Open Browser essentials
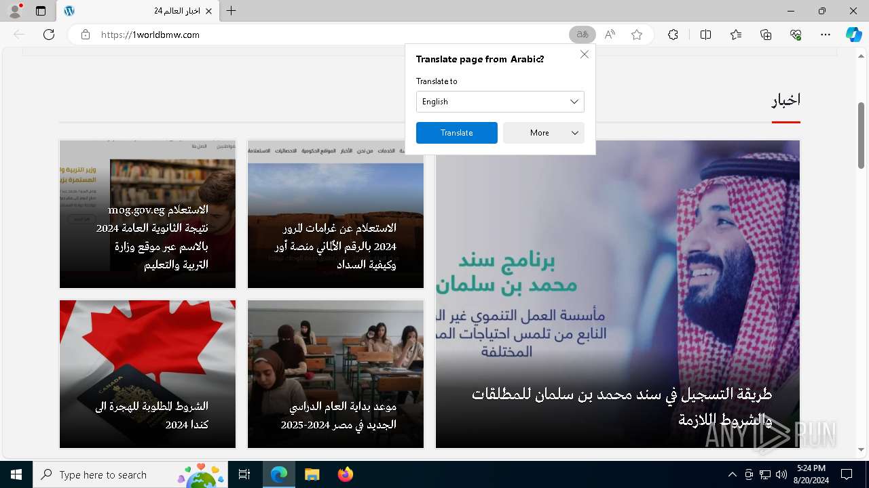The height and width of the screenshot is (488, 869). pos(796,35)
